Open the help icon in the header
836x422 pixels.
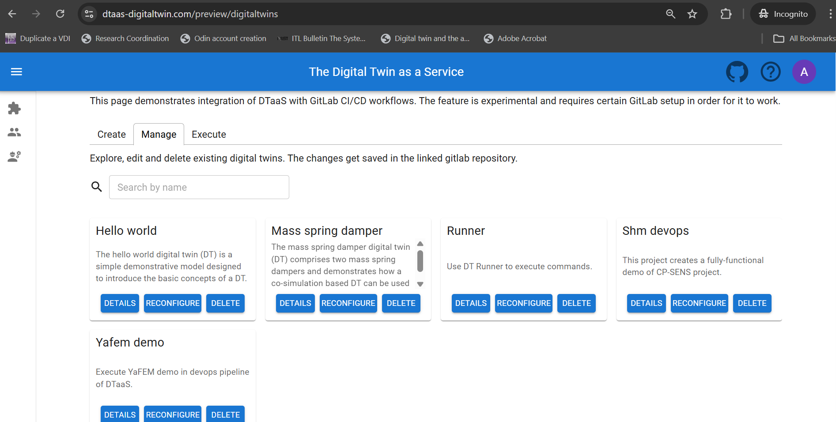coord(771,72)
